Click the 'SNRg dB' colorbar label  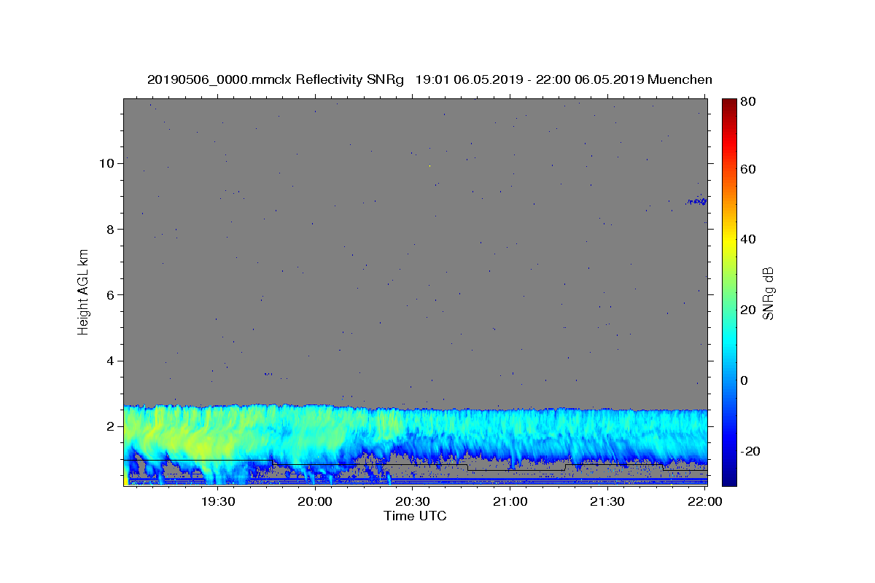[x=768, y=292]
